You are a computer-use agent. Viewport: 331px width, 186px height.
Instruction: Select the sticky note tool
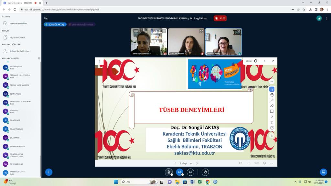click(x=272, y=128)
